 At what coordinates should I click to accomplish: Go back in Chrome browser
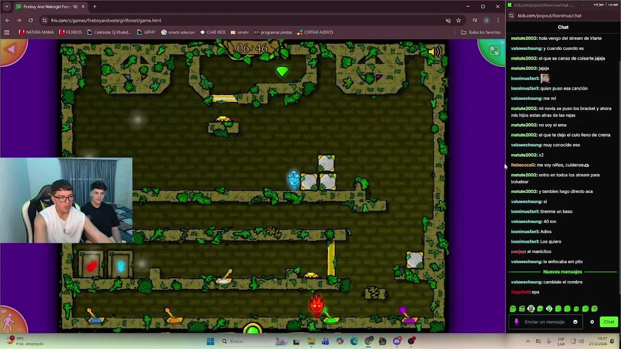click(x=7, y=20)
